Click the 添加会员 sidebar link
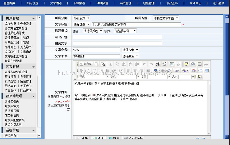This screenshot has height=145, width=230. (10, 24)
